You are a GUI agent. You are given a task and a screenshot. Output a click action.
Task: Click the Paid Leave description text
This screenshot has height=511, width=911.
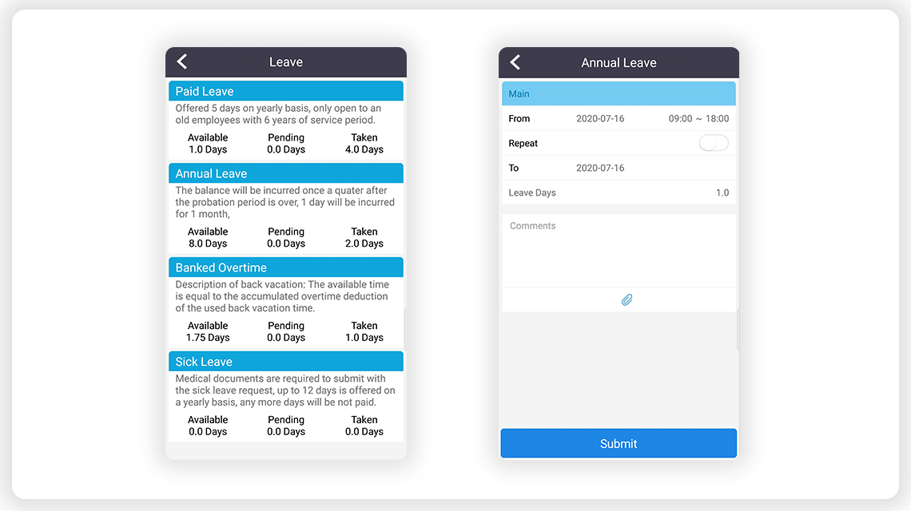[278, 114]
